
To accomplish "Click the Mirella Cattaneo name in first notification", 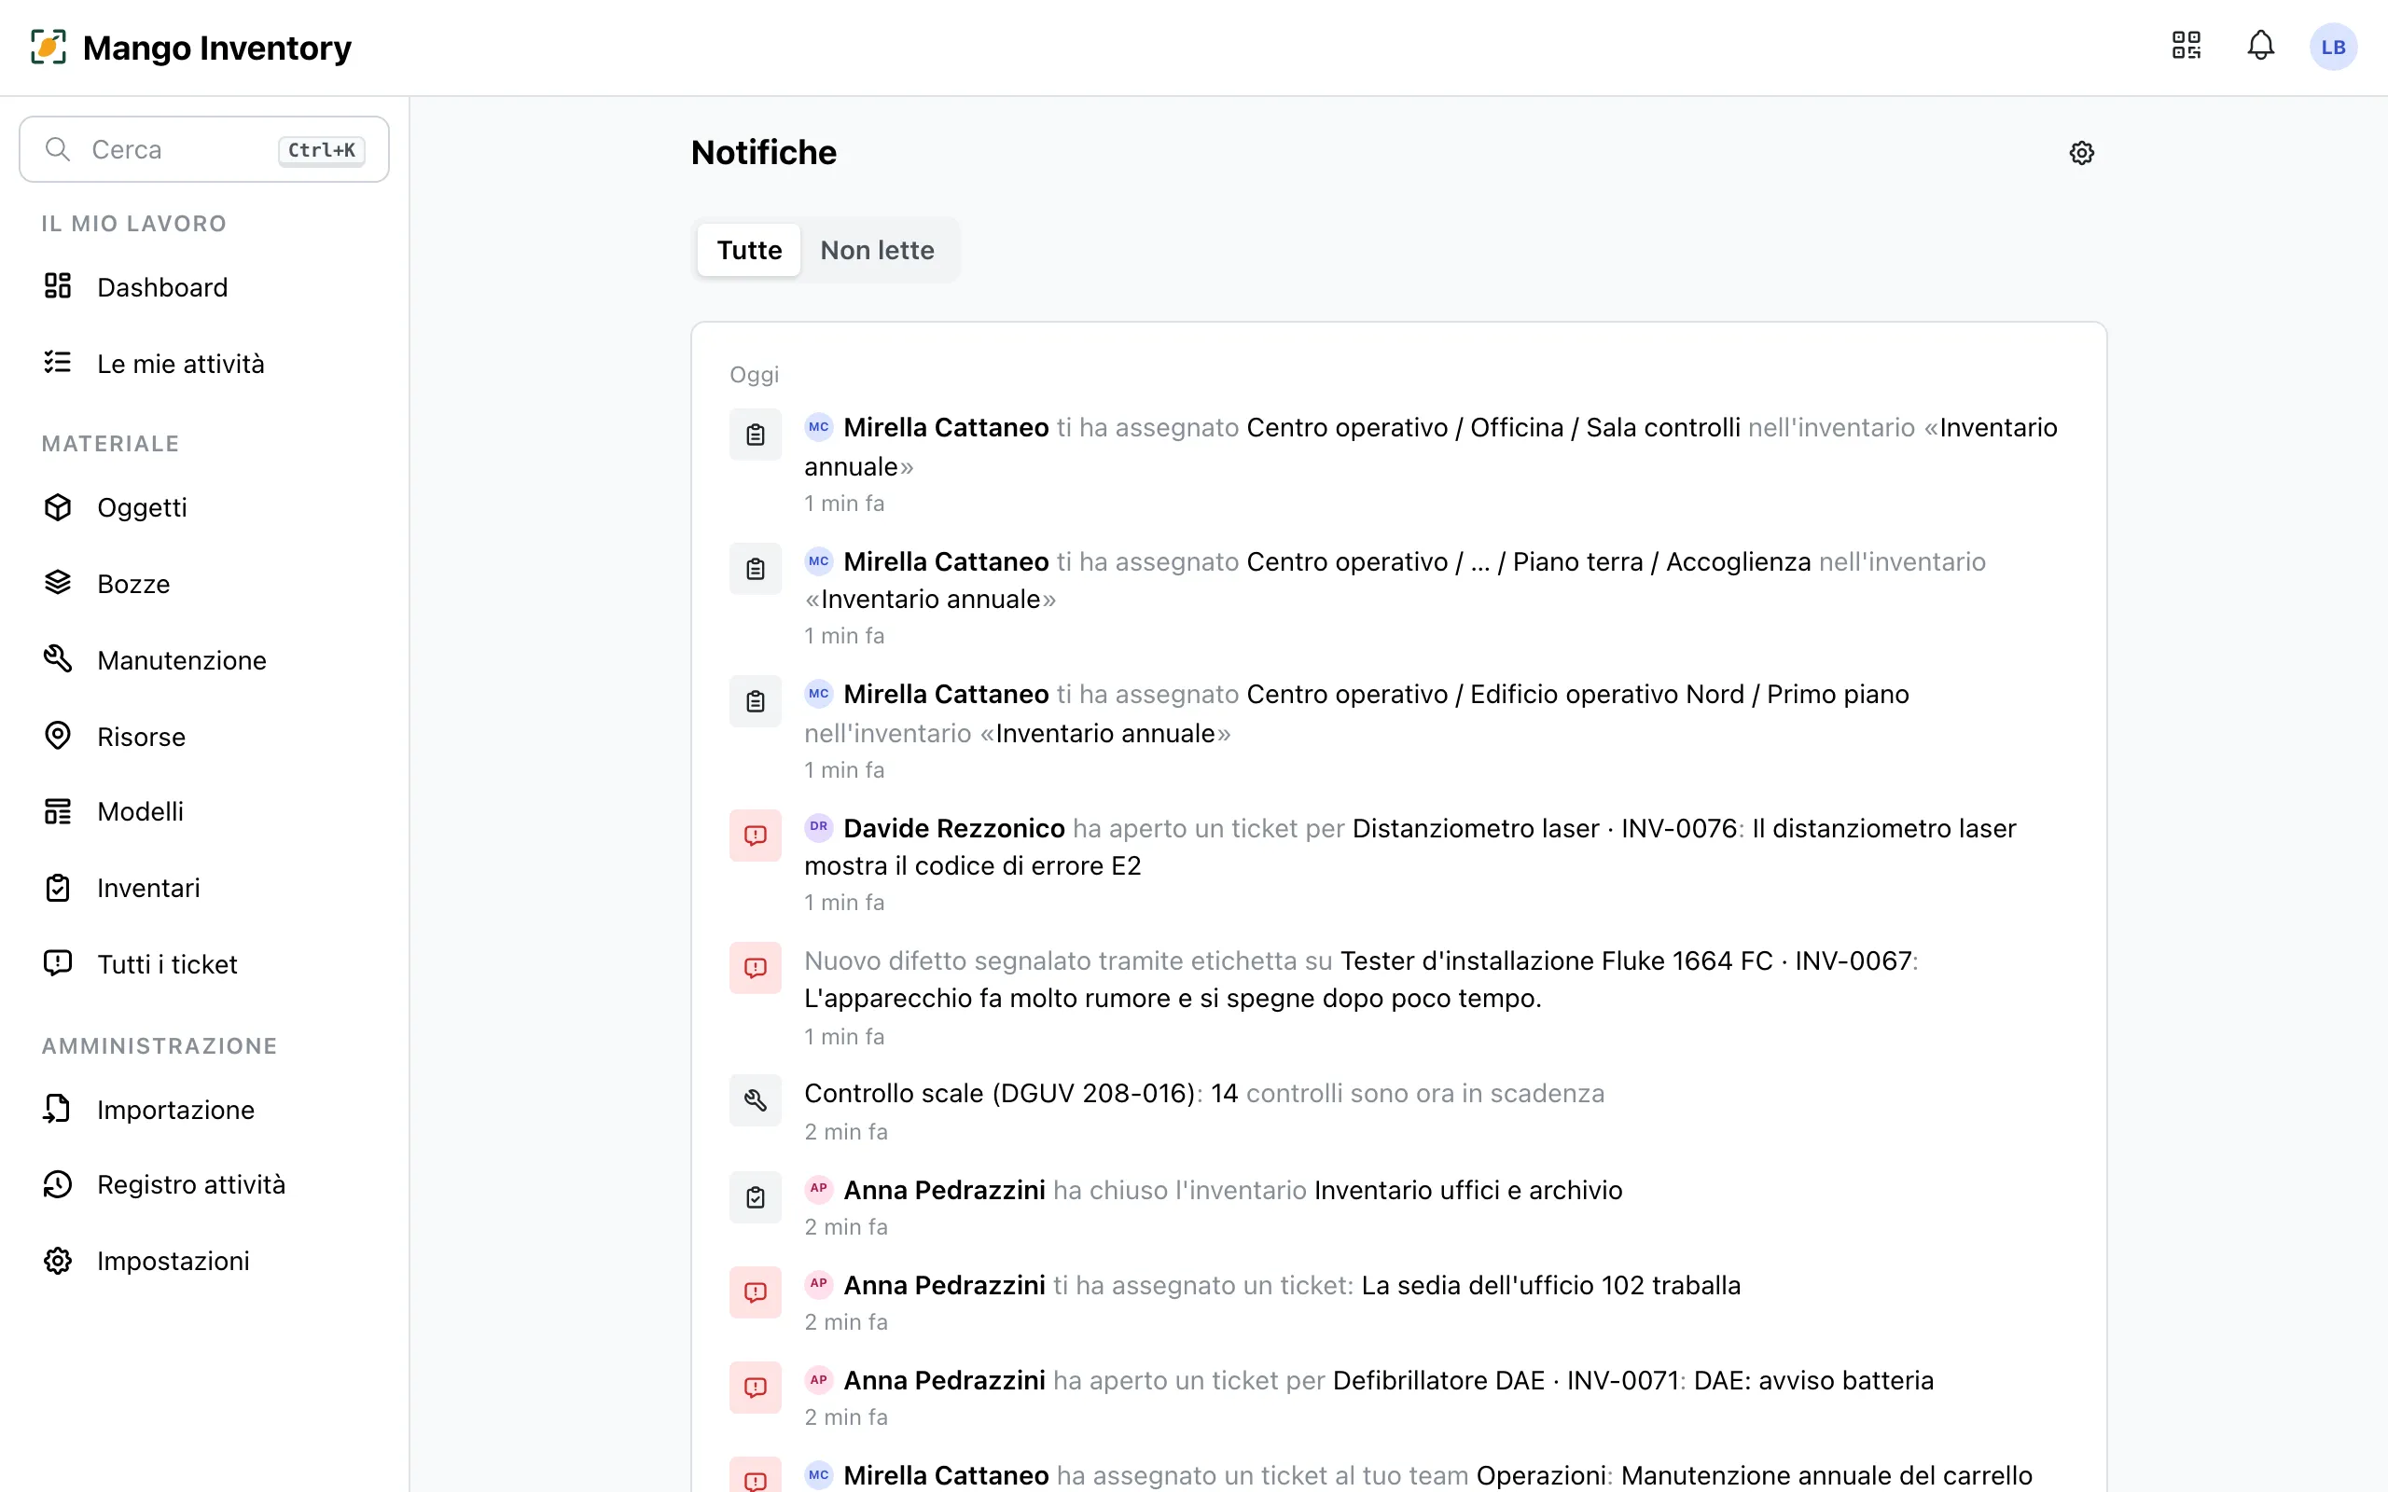I will (x=945, y=427).
